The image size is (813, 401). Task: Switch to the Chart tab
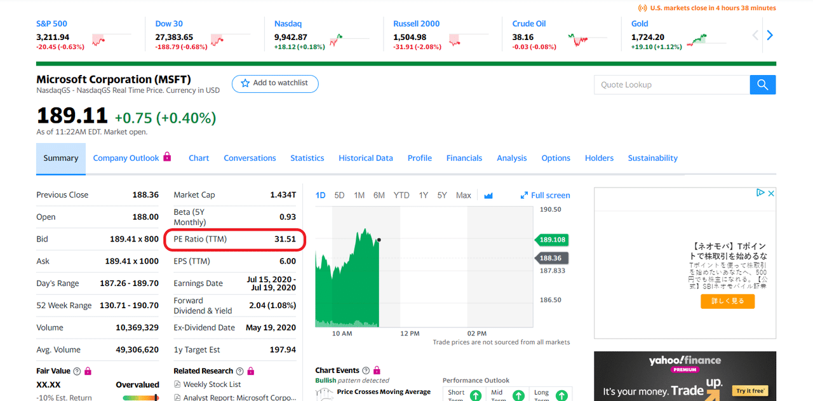[199, 158]
